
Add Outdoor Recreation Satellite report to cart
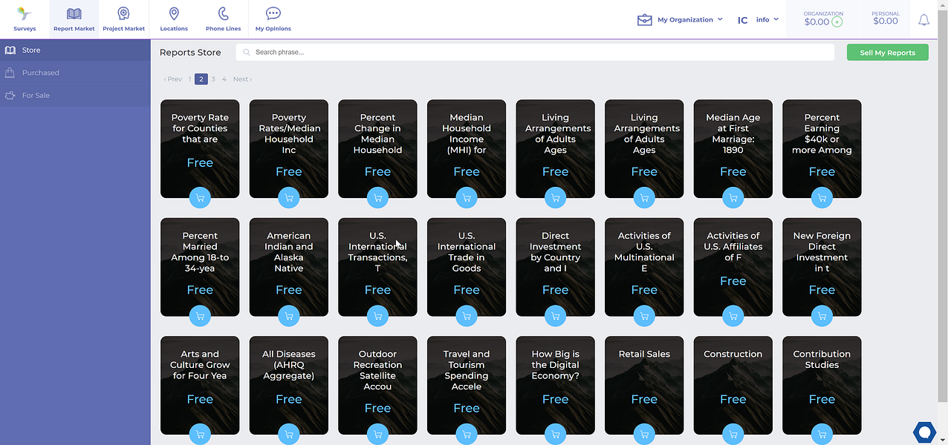377,434
